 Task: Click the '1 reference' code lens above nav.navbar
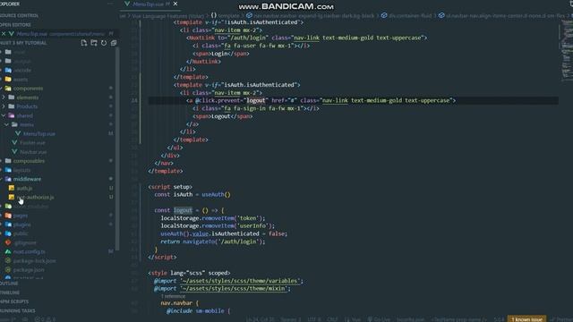[173, 296]
